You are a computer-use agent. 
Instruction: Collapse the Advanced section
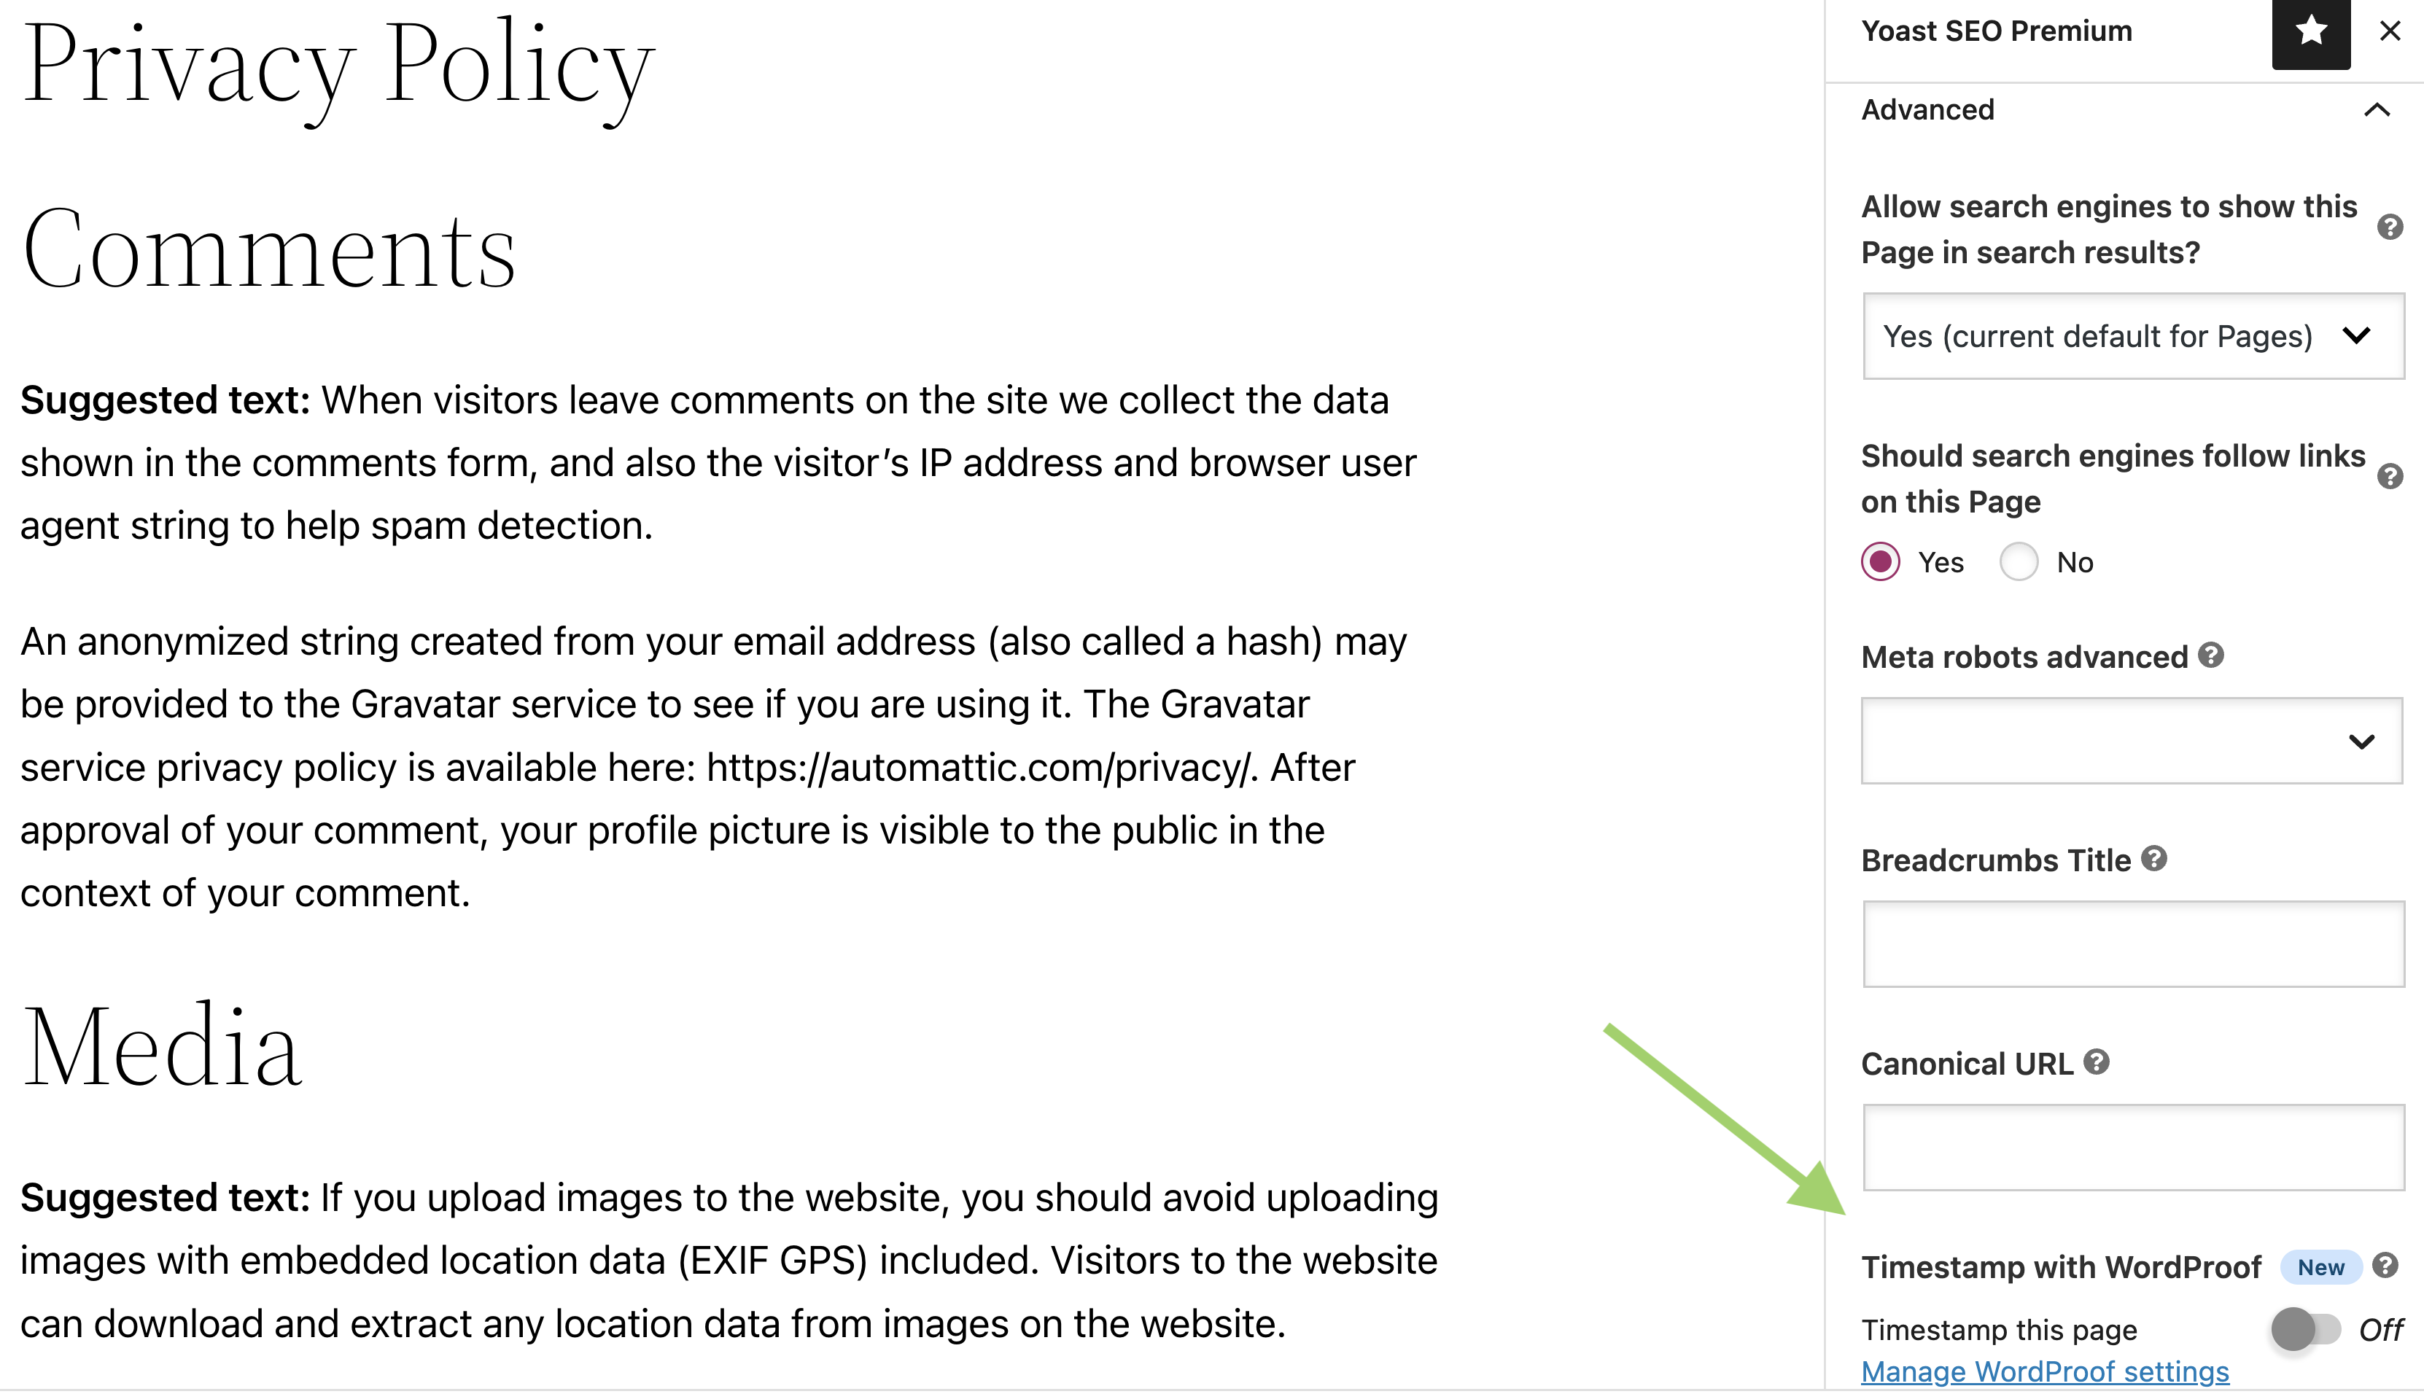tap(2376, 110)
